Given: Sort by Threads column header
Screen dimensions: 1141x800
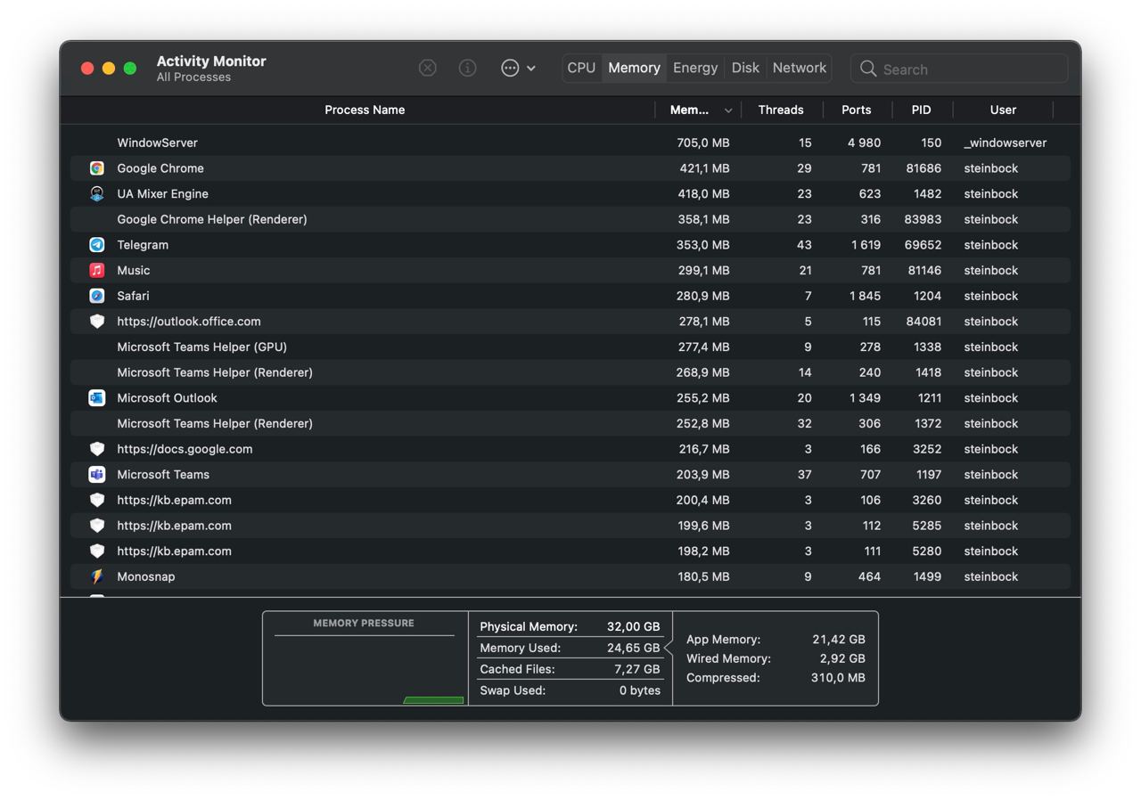Looking at the screenshot, I should (781, 110).
